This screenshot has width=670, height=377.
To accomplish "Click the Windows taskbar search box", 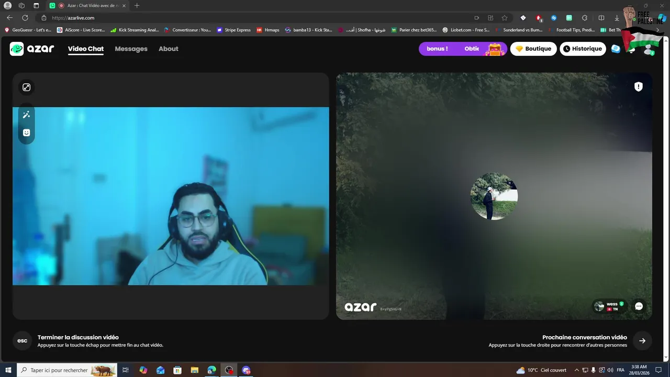I will point(67,370).
